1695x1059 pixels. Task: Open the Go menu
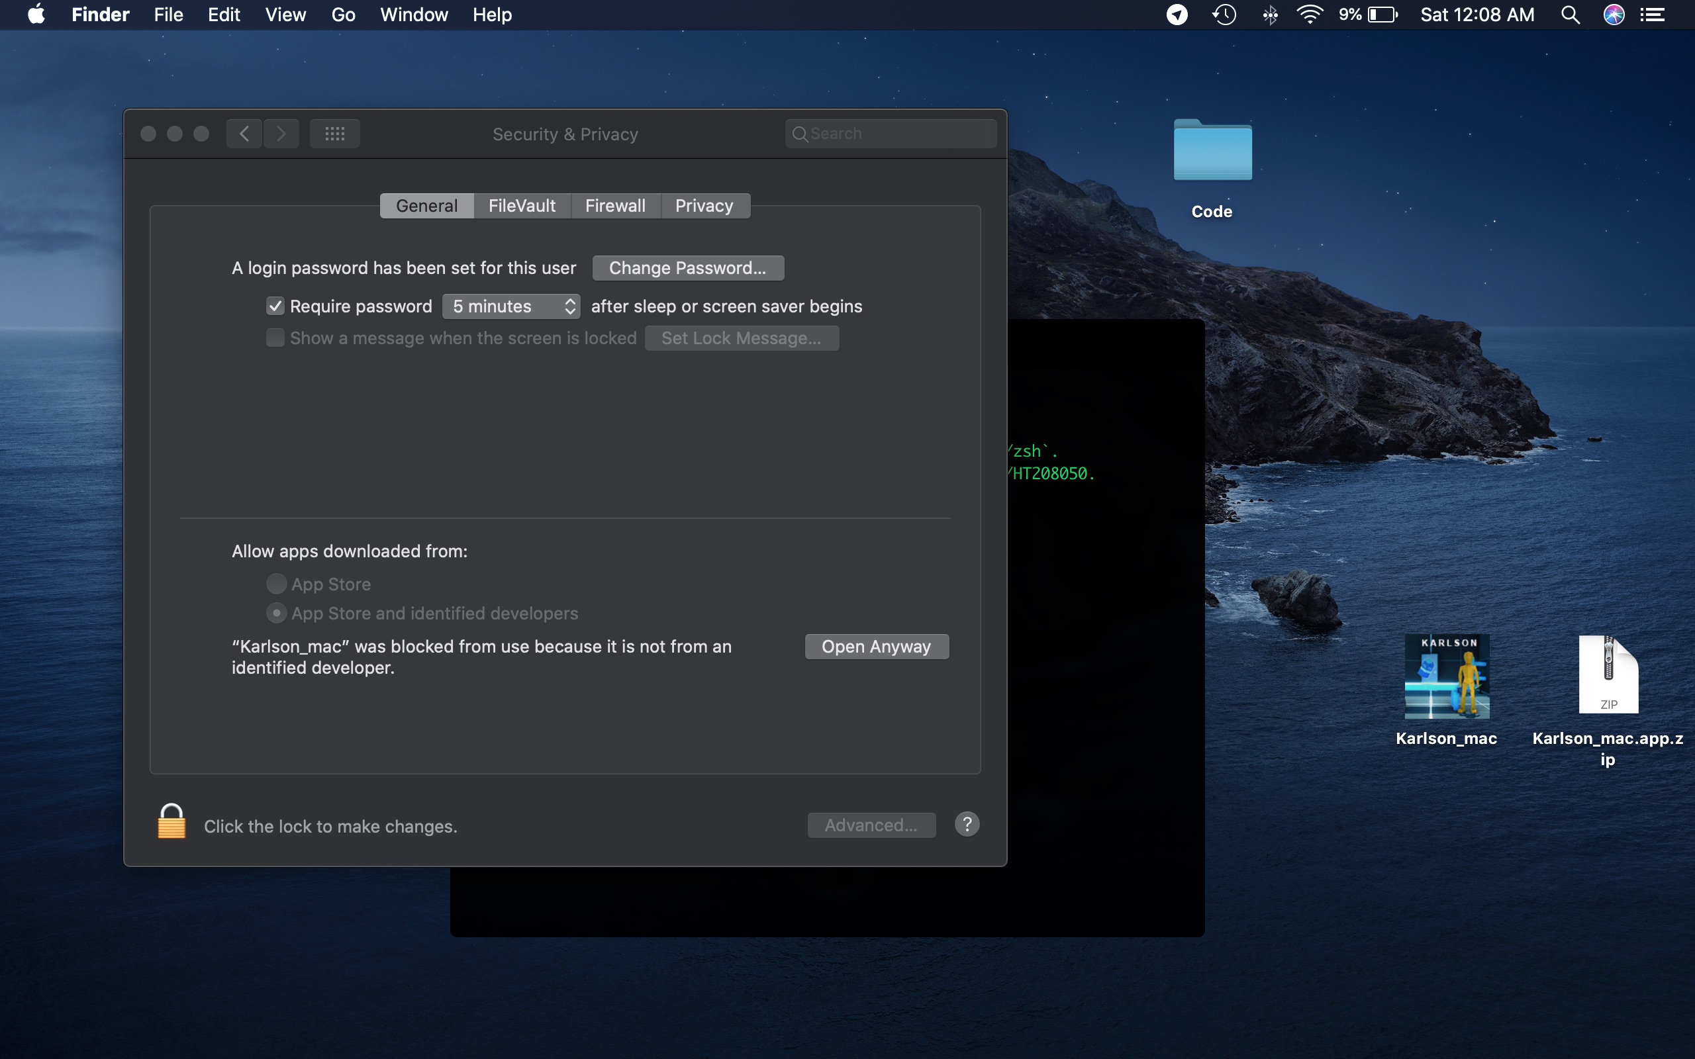(343, 15)
